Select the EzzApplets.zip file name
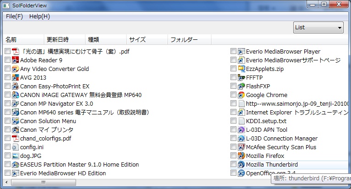The height and width of the screenshot is (189, 351). 265,69
